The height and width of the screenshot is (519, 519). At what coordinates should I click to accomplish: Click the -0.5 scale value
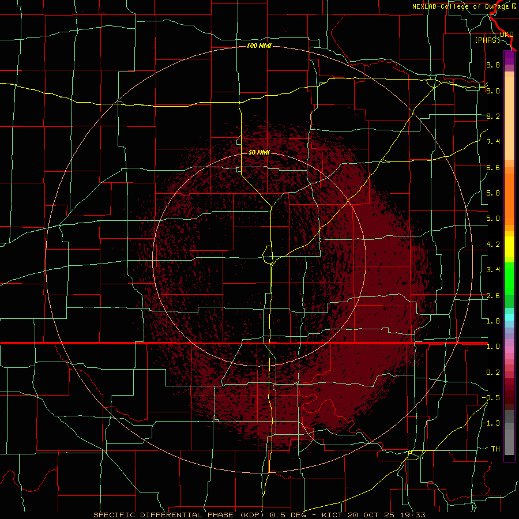click(491, 398)
